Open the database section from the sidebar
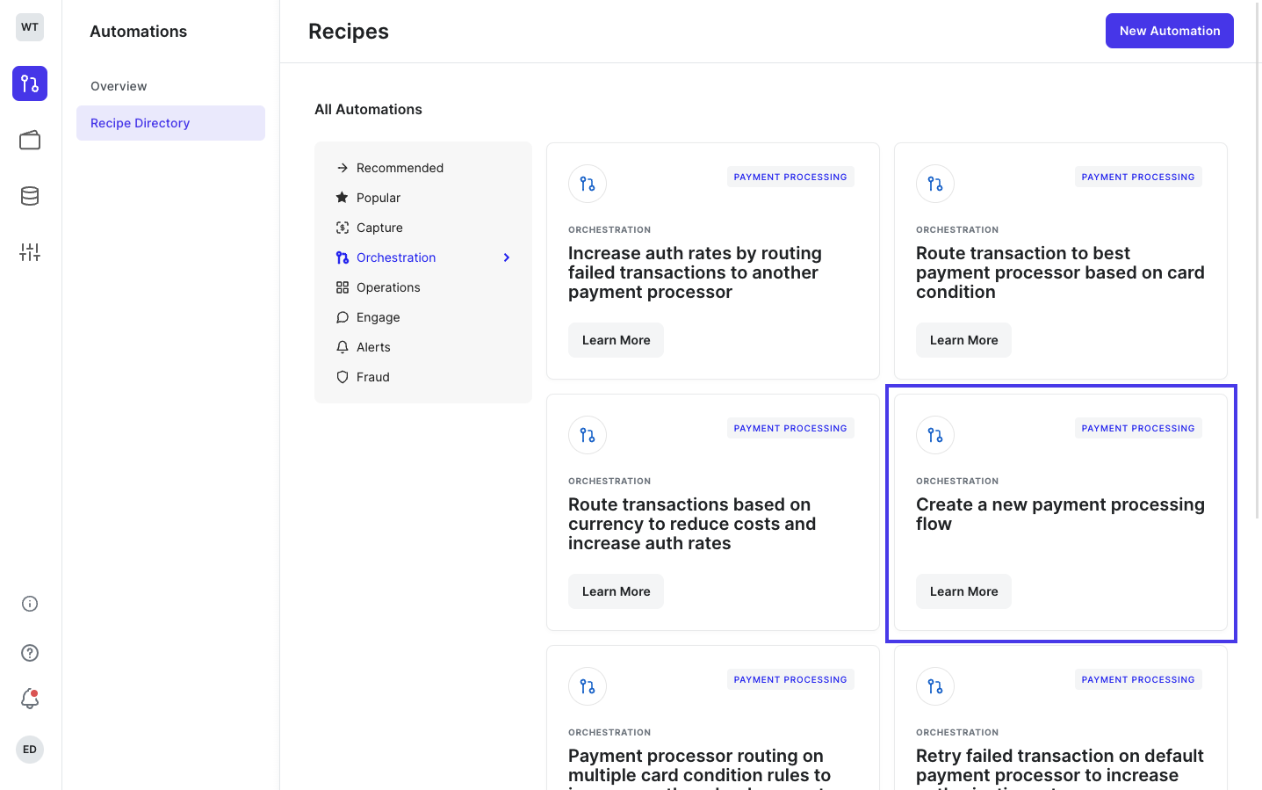The image size is (1262, 790). (x=29, y=196)
